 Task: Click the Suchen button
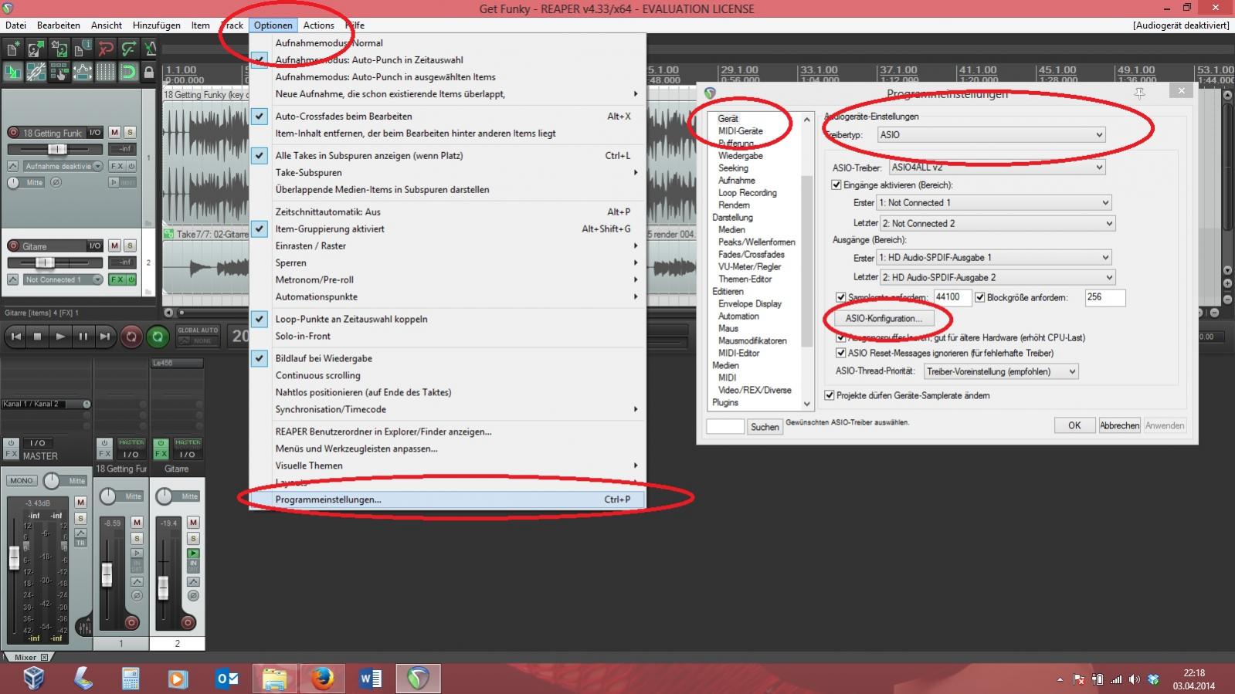765,427
